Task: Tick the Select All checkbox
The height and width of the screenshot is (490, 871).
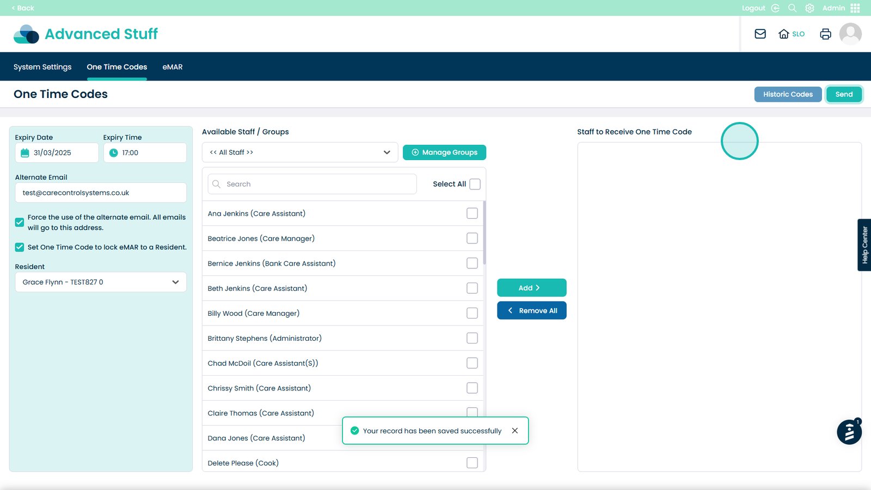Action: point(475,184)
